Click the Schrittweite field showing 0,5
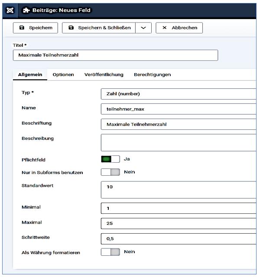The width and height of the screenshot is (260, 277). 178,238
